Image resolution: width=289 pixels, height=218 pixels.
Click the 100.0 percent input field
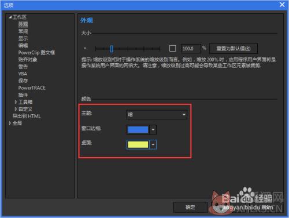pyautogui.click(x=190, y=49)
